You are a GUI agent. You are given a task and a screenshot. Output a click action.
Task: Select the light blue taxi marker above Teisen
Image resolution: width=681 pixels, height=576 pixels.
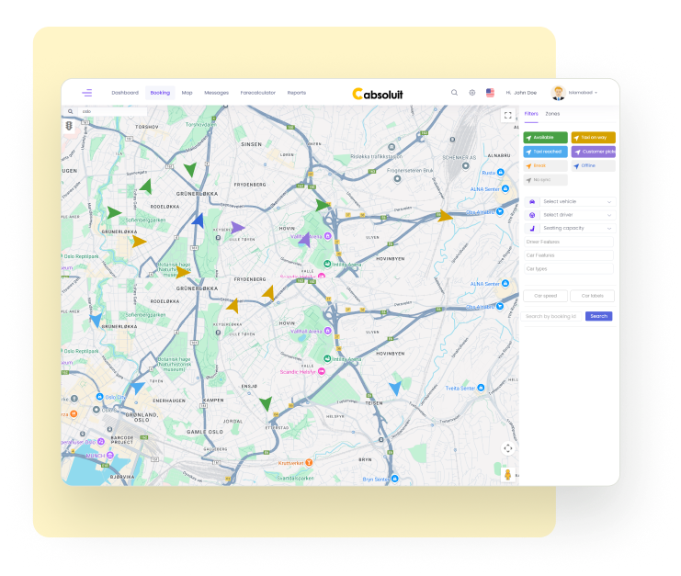[x=395, y=389]
